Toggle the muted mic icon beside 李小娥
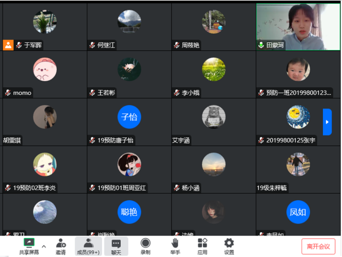The height and width of the screenshot is (257, 342). point(177,93)
